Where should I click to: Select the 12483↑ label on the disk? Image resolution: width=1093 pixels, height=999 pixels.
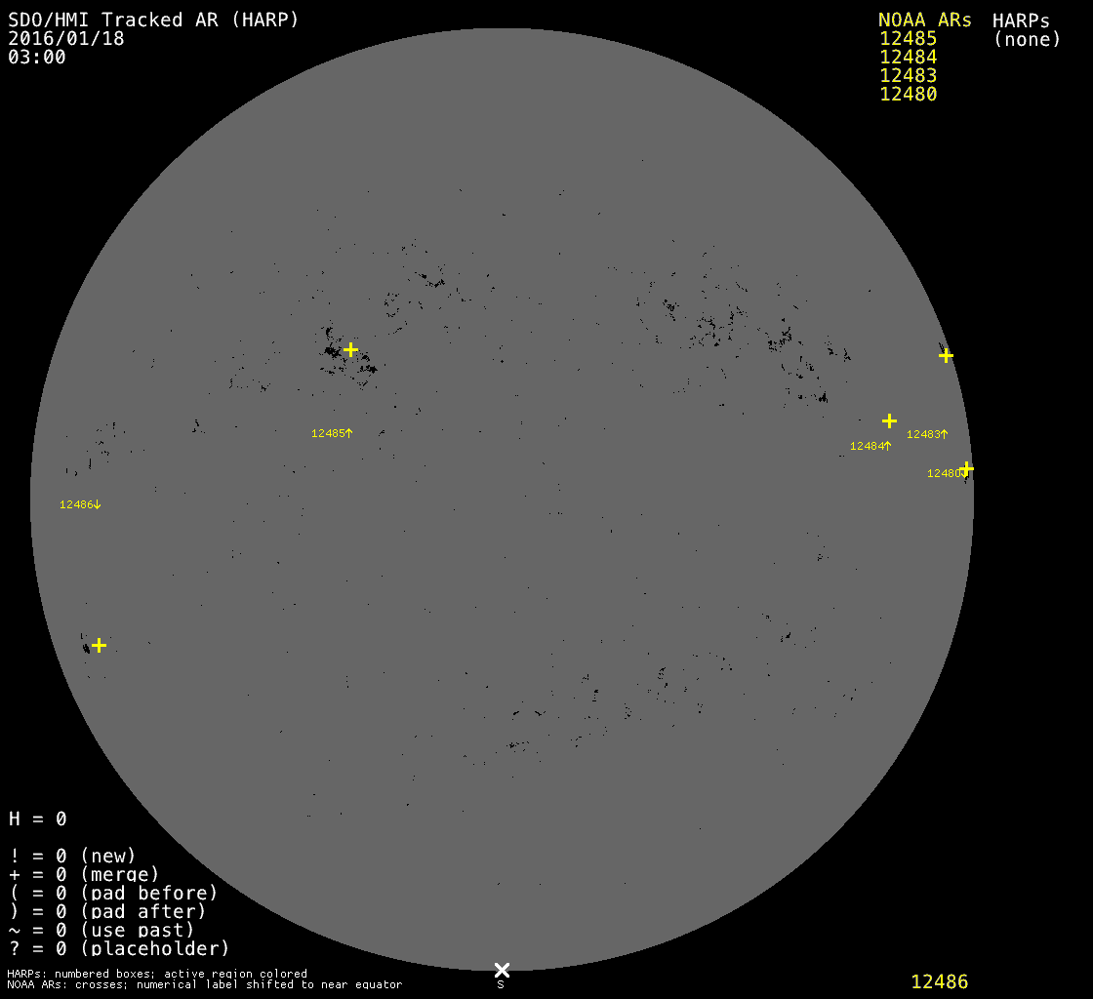[x=926, y=434]
